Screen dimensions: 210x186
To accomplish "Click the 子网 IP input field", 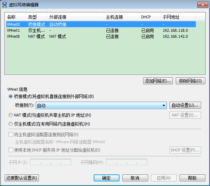I will click(x=51, y=162).
